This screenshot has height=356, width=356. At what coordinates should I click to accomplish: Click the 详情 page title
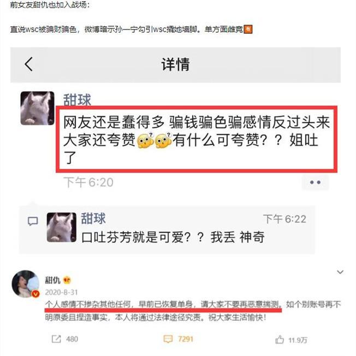pyautogui.click(x=175, y=64)
